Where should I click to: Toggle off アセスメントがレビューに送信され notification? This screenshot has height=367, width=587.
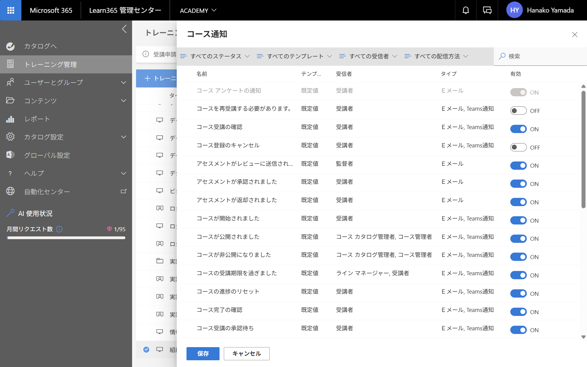pos(519,165)
